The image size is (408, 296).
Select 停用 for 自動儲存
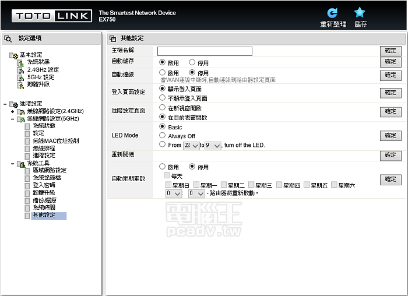pos(192,62)
